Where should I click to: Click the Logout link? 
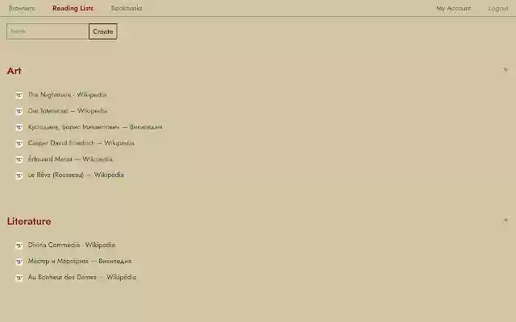[498, 9]
